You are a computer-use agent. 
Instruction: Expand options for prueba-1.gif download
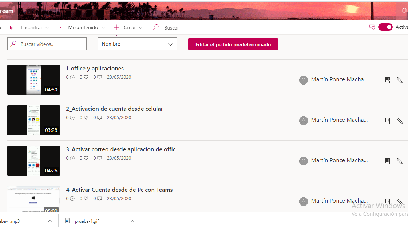132,221
